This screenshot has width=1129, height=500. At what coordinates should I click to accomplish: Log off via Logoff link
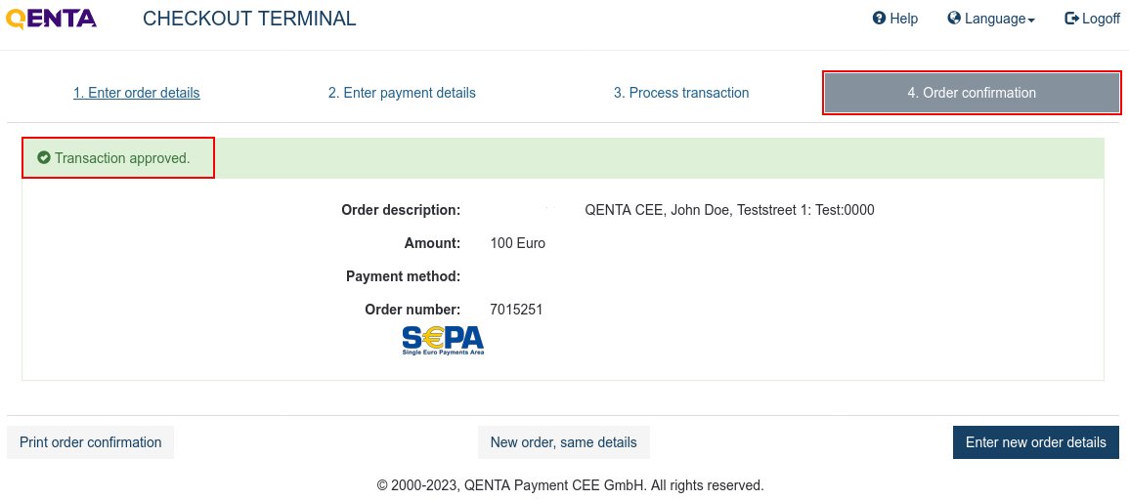(1092, 19)
